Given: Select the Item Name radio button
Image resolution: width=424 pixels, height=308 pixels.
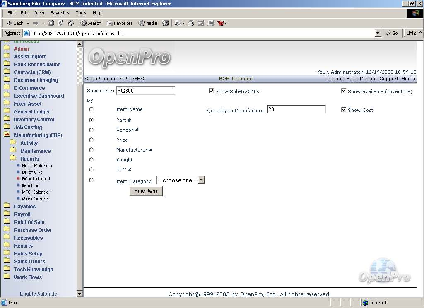Looking at the screenshot, I should click(x=92, y=109).
